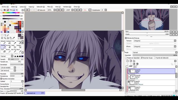Screen dimensions: 178x100
Task: Select the rectangular selection tool
Action: pos(2,35)
